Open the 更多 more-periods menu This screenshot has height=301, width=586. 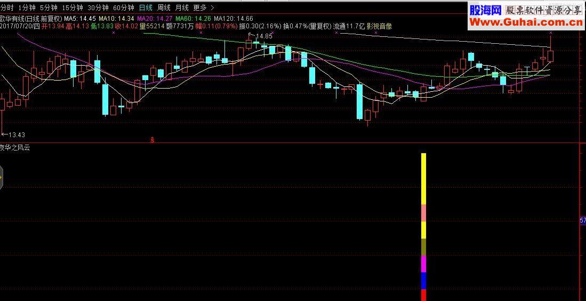[200, 7]
